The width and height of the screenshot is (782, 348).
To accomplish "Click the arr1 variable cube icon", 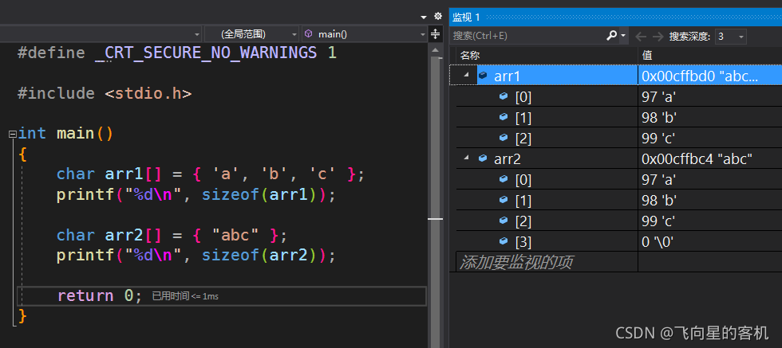I will pyautogui.click(x=482, y=76).
